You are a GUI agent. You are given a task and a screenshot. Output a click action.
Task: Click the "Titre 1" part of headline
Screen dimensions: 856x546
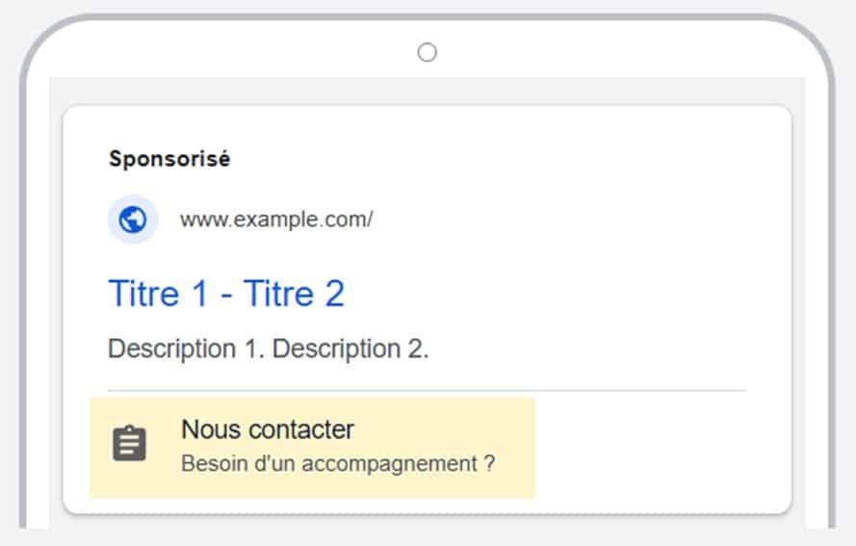tap(158, 293)
